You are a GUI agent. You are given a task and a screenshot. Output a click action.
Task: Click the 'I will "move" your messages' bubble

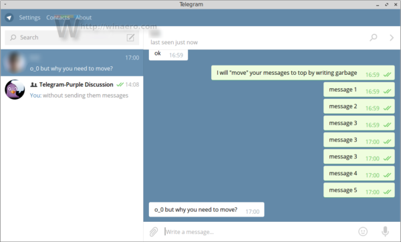[x=303, y=73]
